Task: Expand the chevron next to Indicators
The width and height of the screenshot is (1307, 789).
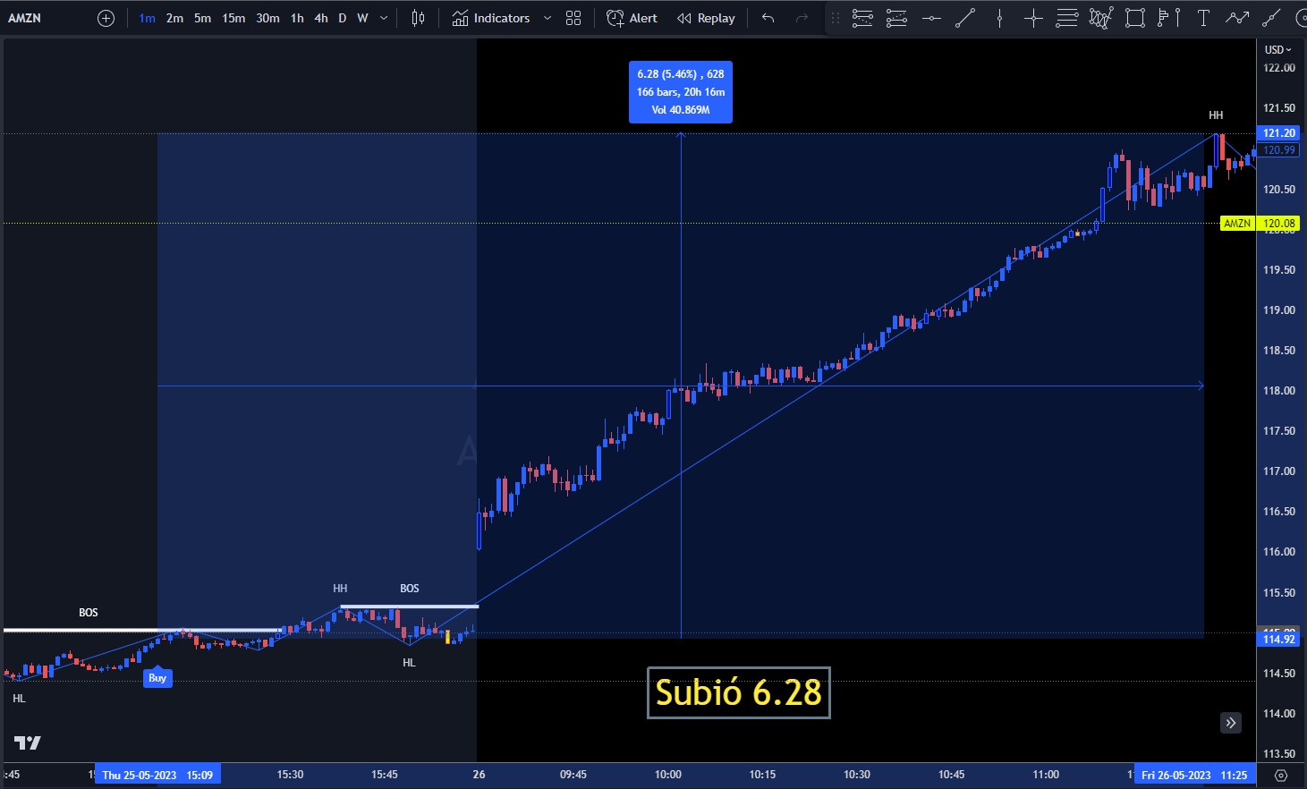Action: pyautogui.click(x=547, y=18)
